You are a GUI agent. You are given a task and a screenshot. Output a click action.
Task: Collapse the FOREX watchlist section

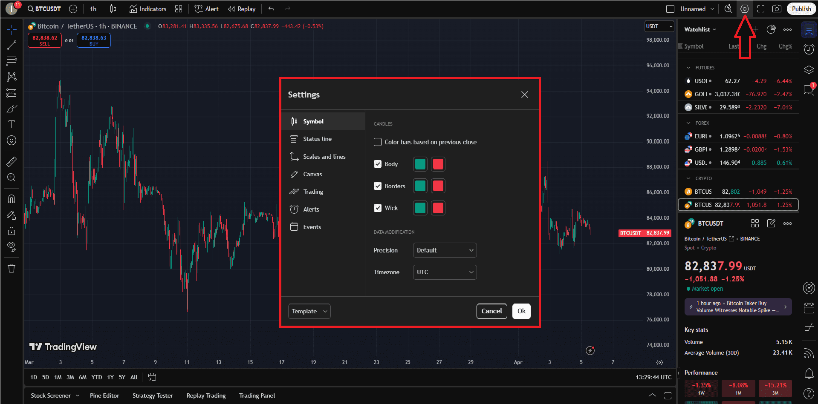(x=688, y=123)
